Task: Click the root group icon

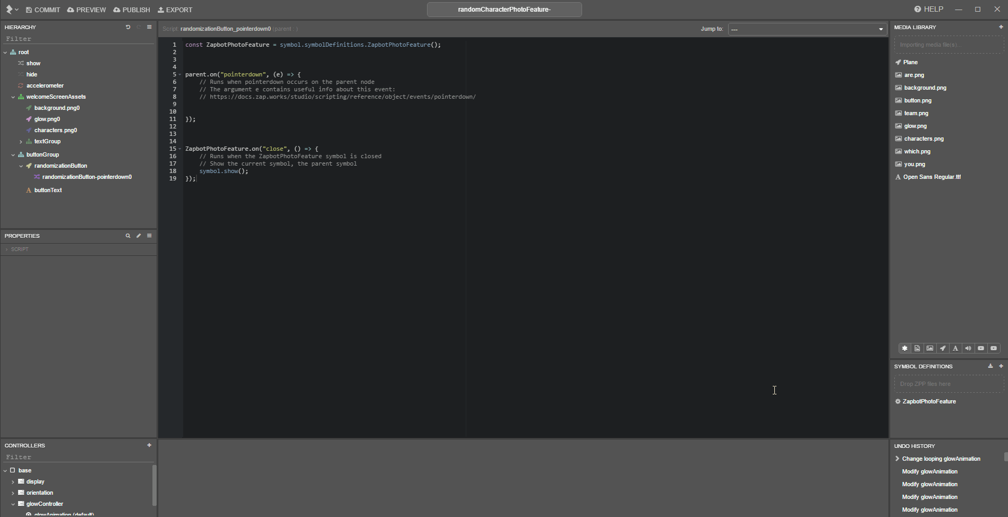Action: pyautogui.click(x=13, y=52)
